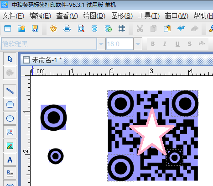Toggle Underline formatting
Viewport: 213px width, 186px height.
(177, 44)
